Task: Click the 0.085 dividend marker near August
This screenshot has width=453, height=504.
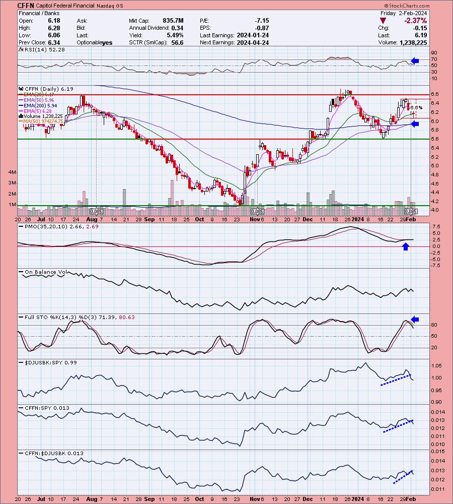Action: pyautogui.click(x=96, y=212)
